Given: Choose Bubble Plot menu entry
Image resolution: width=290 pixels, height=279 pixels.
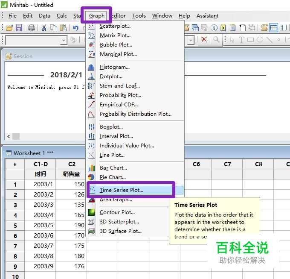Looking at the screenshot, I should click(135, 44).
